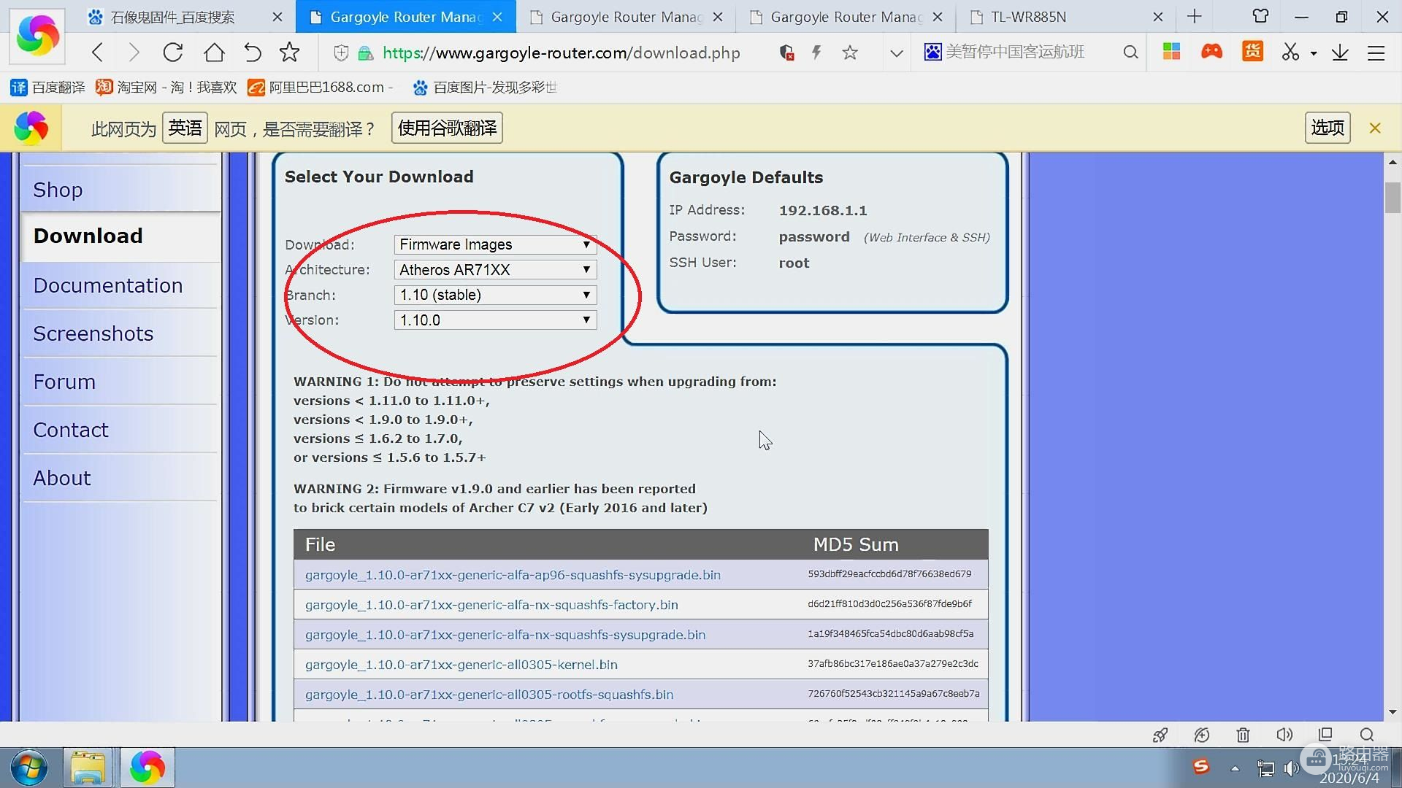
Task: Click the browser back navigation icon
Action: point(96,52)
